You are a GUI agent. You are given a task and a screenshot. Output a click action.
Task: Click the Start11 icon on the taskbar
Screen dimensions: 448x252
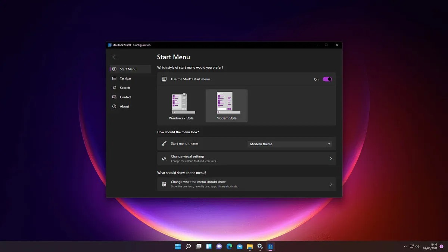point(270,246)
